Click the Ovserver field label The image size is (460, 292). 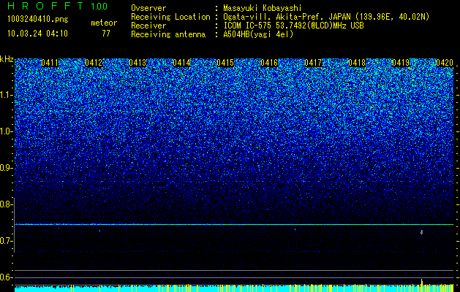point(148,8)
